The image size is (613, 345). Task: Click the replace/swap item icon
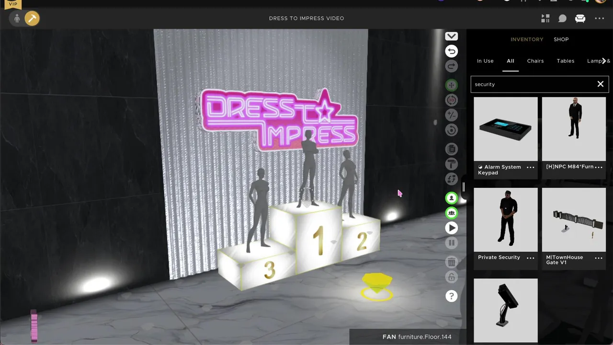451,179
